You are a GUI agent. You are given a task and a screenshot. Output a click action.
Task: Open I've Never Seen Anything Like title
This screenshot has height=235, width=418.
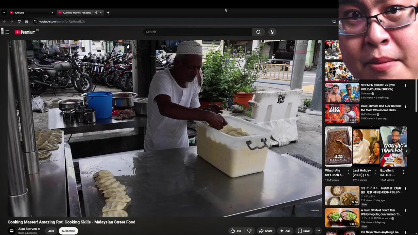[380, 232]
